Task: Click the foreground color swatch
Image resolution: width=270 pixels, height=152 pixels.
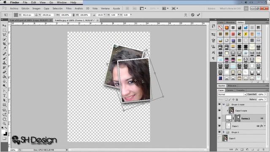Action: [3, 132]
